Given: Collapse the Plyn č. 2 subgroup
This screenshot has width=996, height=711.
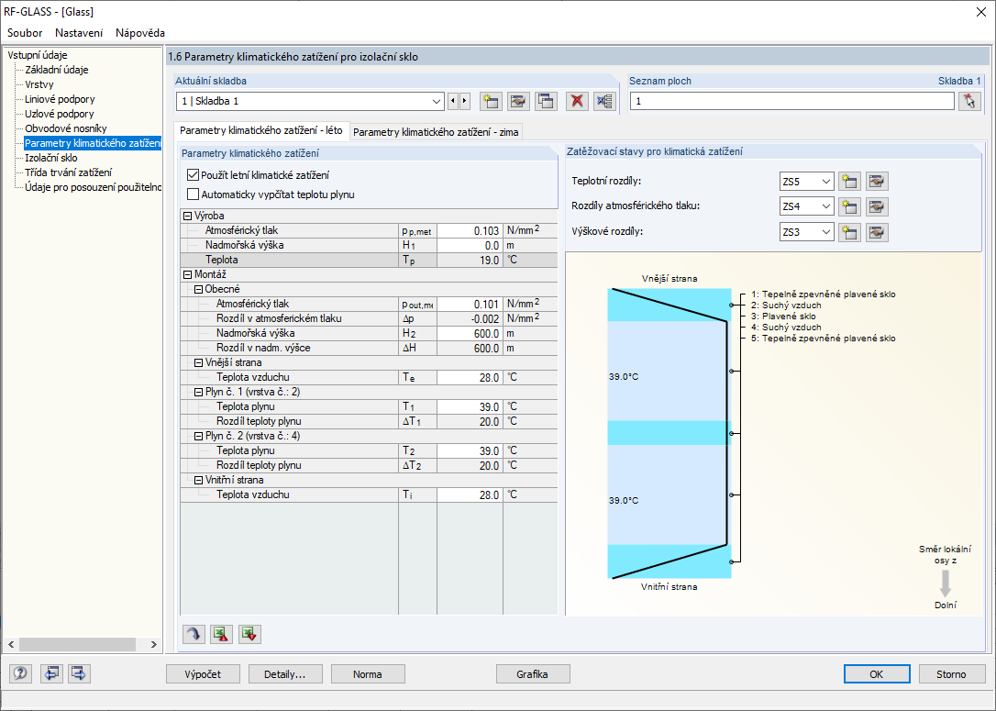Looking at the screenshot, I should coord(198,437).
